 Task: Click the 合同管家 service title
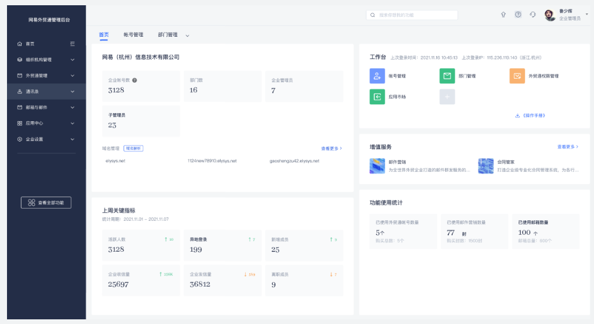point(506,162)
